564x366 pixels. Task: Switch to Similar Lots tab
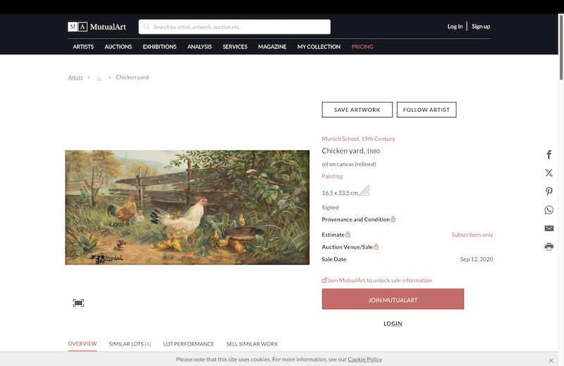pyautogui.click(x=130, y=343)
